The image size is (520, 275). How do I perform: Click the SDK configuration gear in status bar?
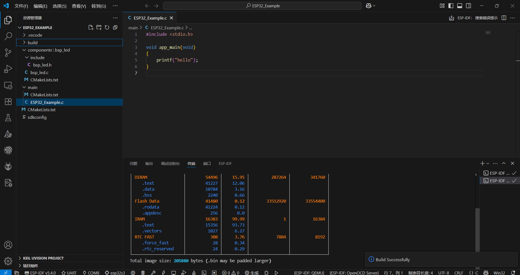coord(133,273)
